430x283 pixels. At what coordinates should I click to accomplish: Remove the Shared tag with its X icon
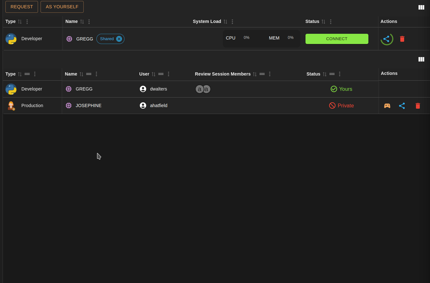[x=119, y=39]
